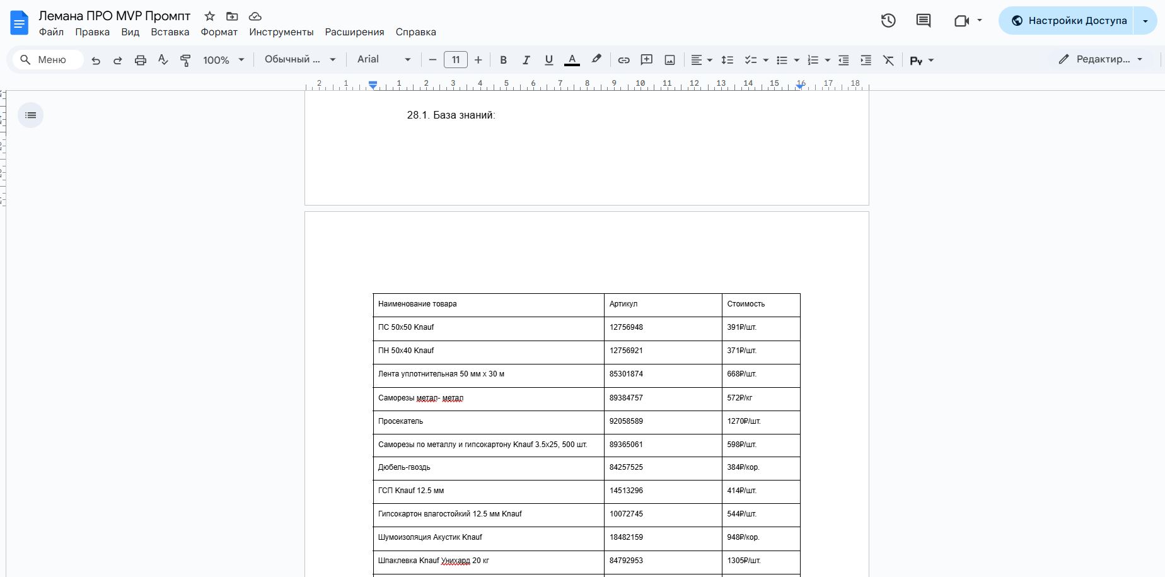Expand checklist options arrow
This screenshot has width=1165, height=577.
click(766, 60)
